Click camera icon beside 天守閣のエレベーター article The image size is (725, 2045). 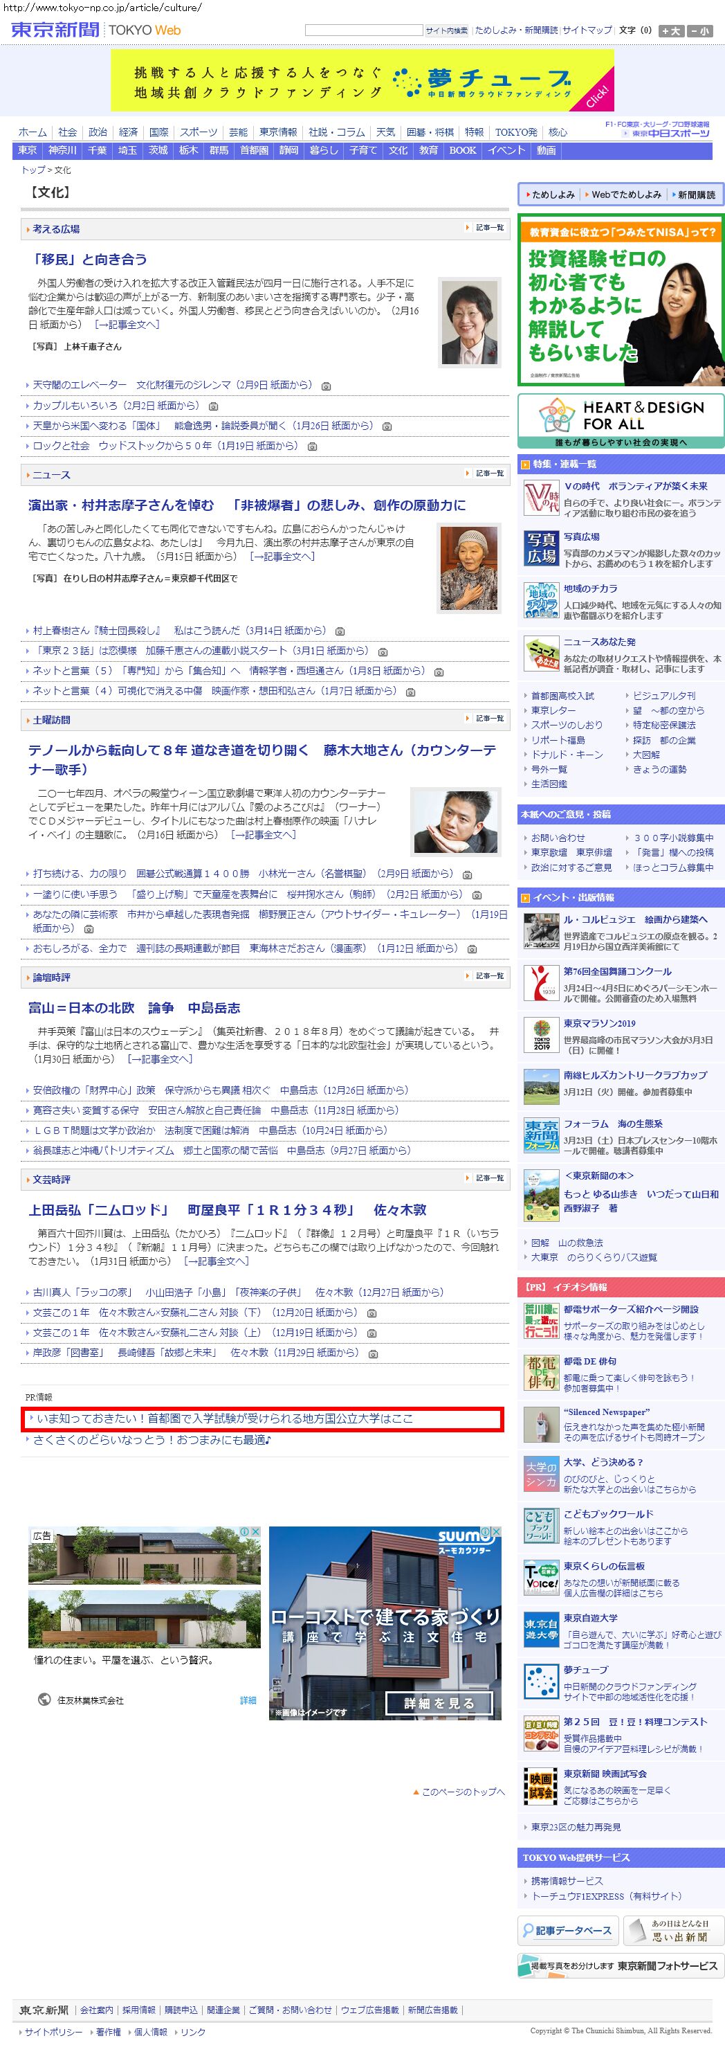click(326, 386)
